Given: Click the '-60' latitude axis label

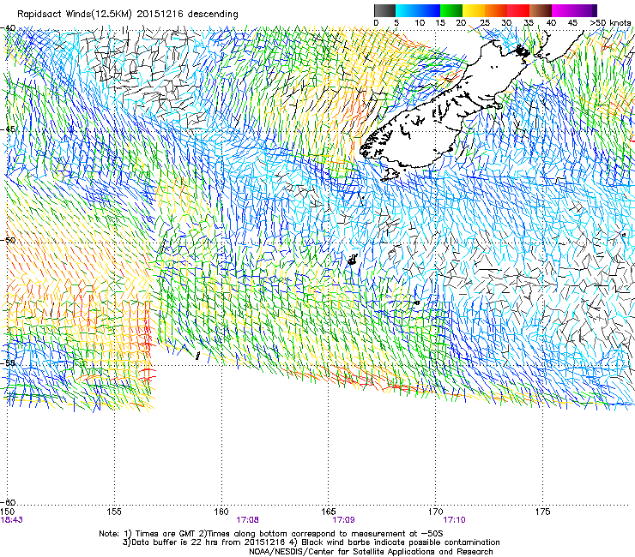Looking at the screenshot, I should 9,502.
